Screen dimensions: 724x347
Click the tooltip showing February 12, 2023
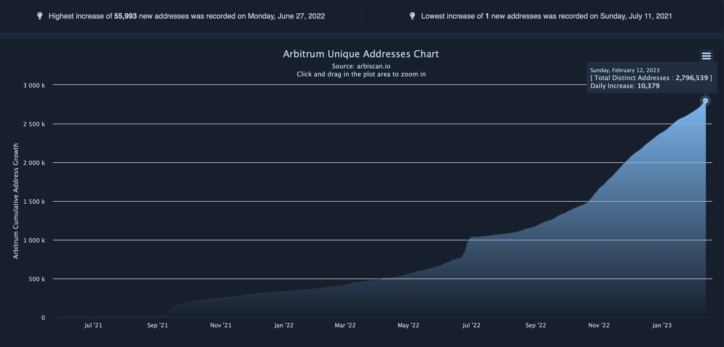click(625, 70)
